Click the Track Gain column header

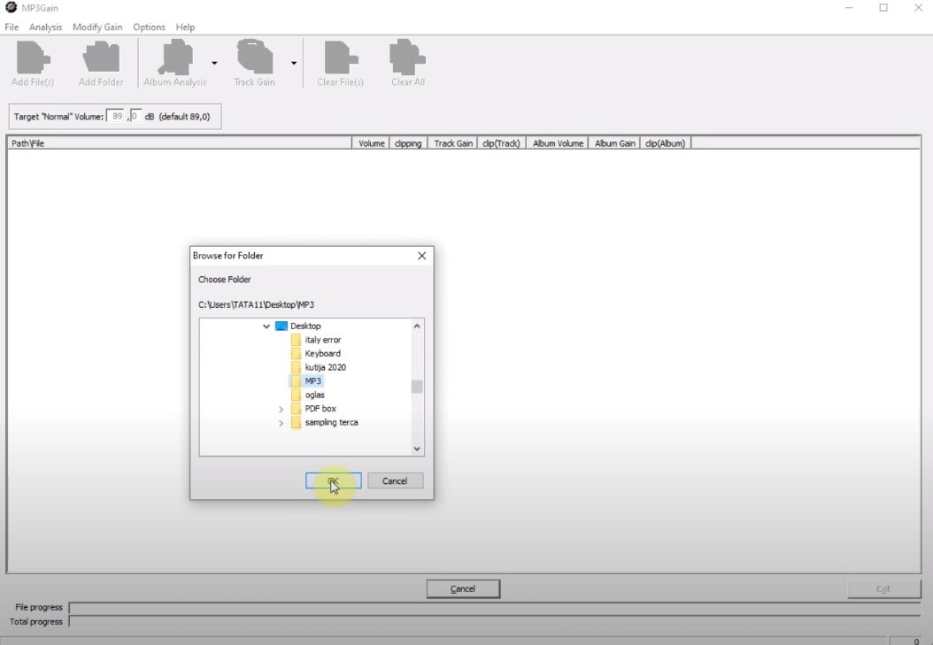[453, 143]
